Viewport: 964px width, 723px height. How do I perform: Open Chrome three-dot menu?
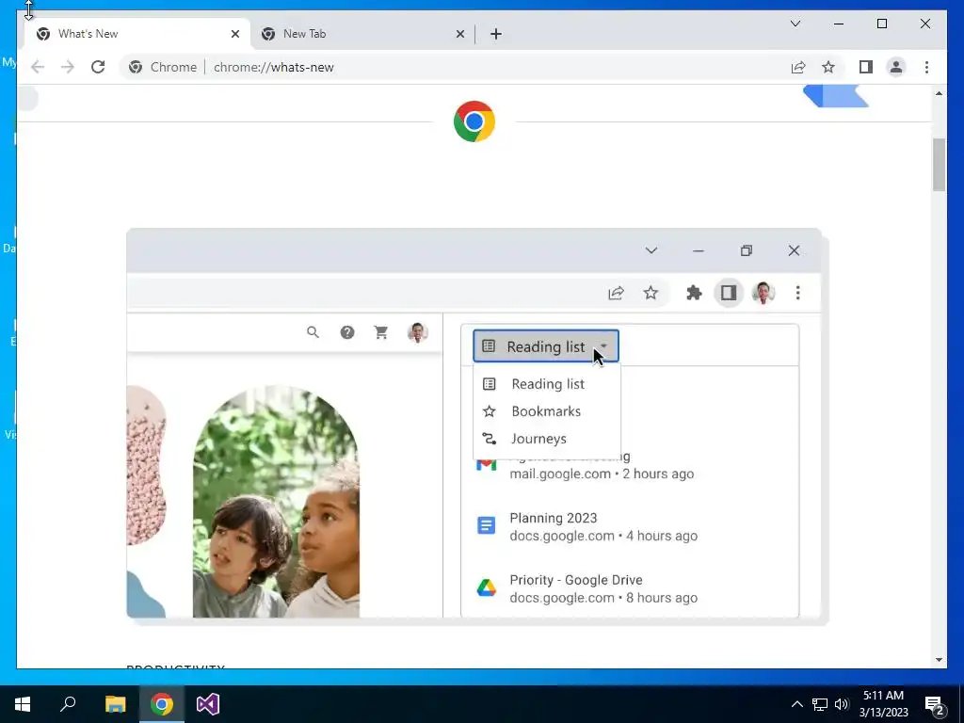tap(926, 67)
